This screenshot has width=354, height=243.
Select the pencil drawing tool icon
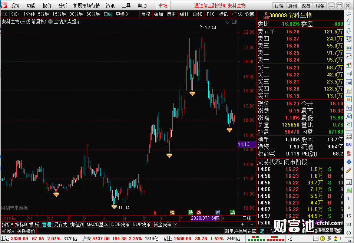click(x=348, y=170)
